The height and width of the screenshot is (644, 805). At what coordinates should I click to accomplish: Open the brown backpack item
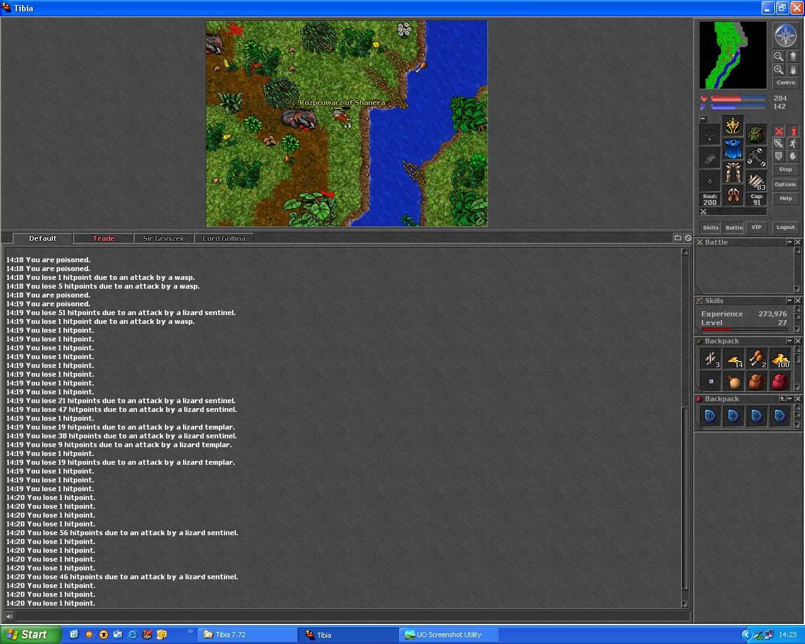[757, 381]
